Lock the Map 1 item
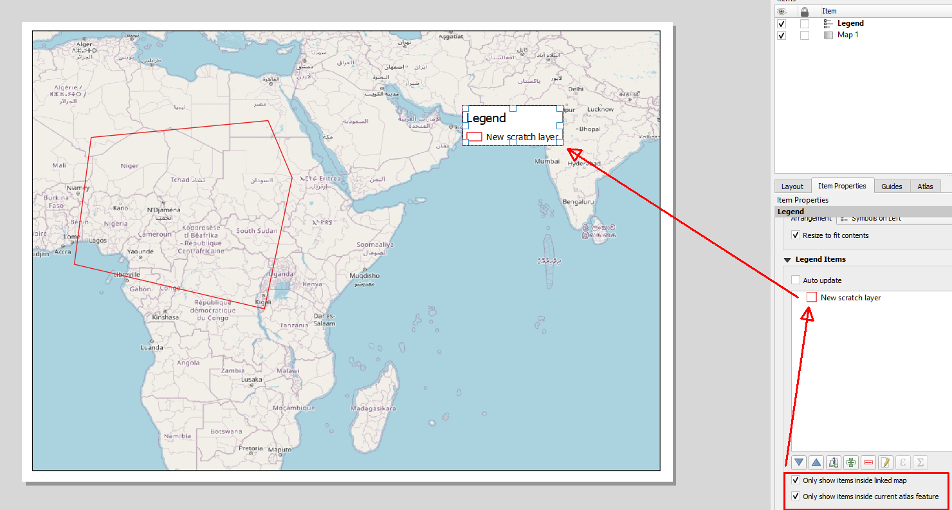 pos(805,35)
